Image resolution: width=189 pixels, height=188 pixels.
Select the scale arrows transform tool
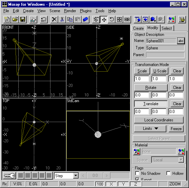[96, 19]
